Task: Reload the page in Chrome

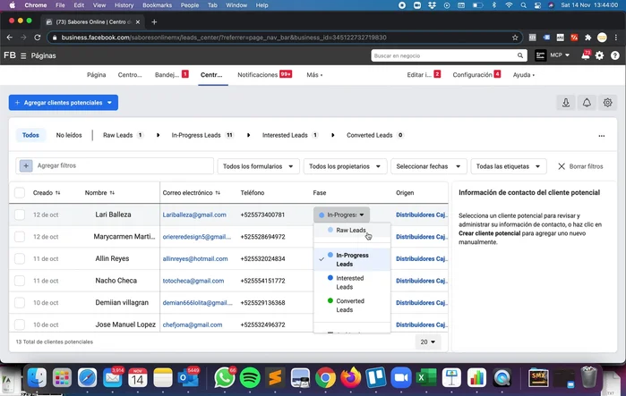Action: 37,38
